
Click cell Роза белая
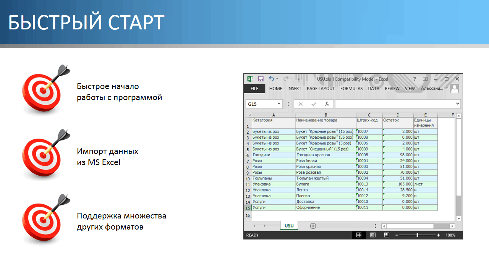[x=326, y=161]
